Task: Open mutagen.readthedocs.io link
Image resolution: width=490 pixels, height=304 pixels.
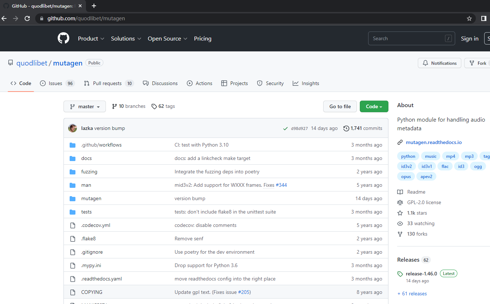Action: [x=434, y=143]
